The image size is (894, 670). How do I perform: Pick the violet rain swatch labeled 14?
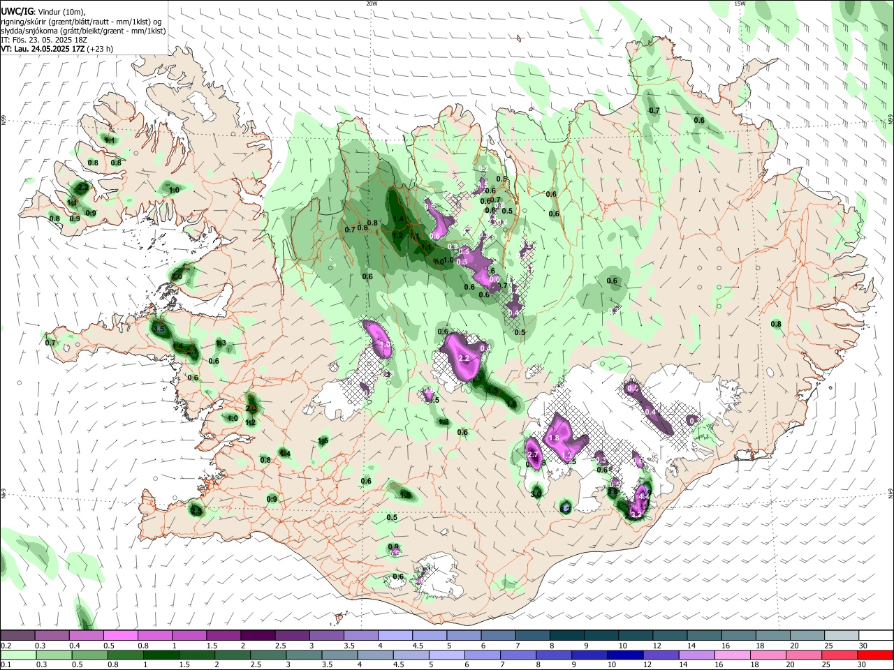(x=696, y=655)
